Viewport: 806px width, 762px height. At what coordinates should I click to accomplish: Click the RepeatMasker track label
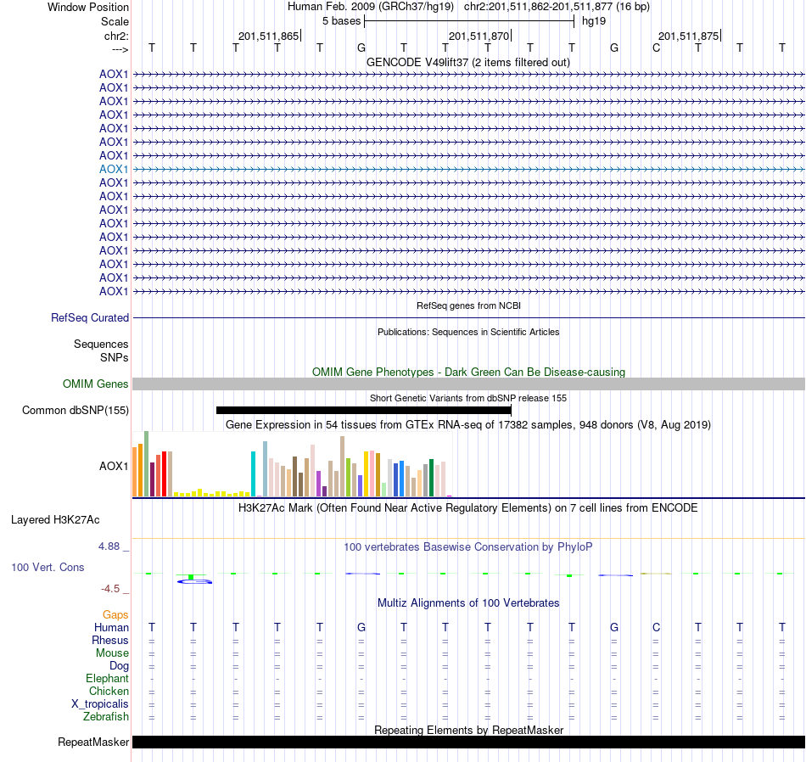93,742
